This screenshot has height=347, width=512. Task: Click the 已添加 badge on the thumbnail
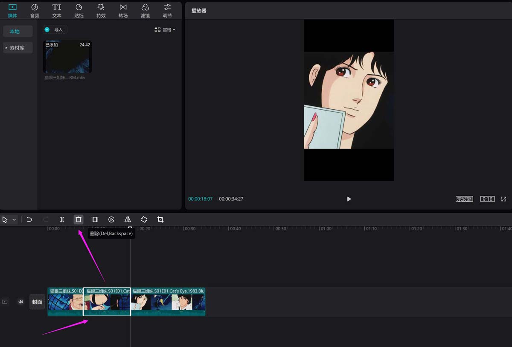[x=52, y=45]
